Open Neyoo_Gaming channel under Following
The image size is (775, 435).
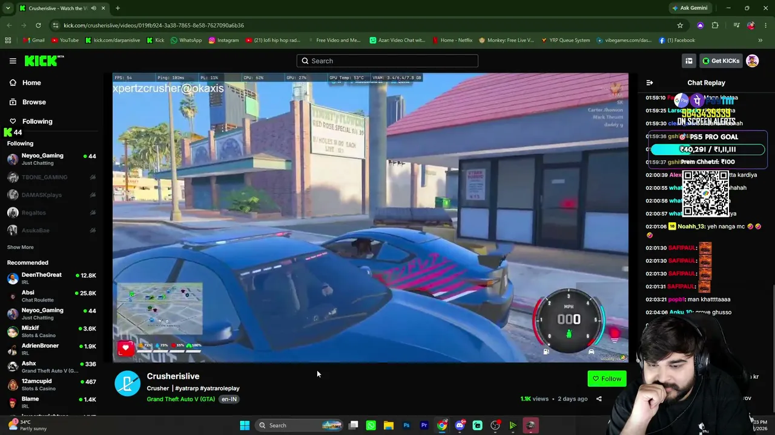51,159
